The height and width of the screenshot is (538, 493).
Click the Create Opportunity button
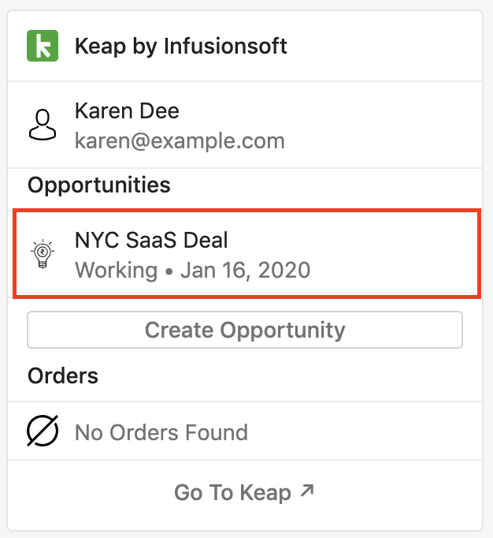245,330
